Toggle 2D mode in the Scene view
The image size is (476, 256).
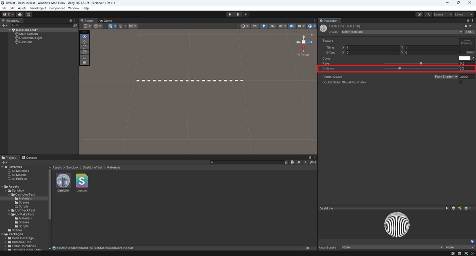(255, 26)
